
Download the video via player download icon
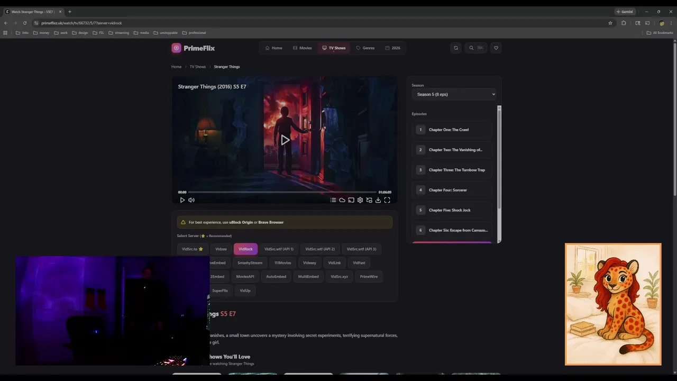(378, 200)
